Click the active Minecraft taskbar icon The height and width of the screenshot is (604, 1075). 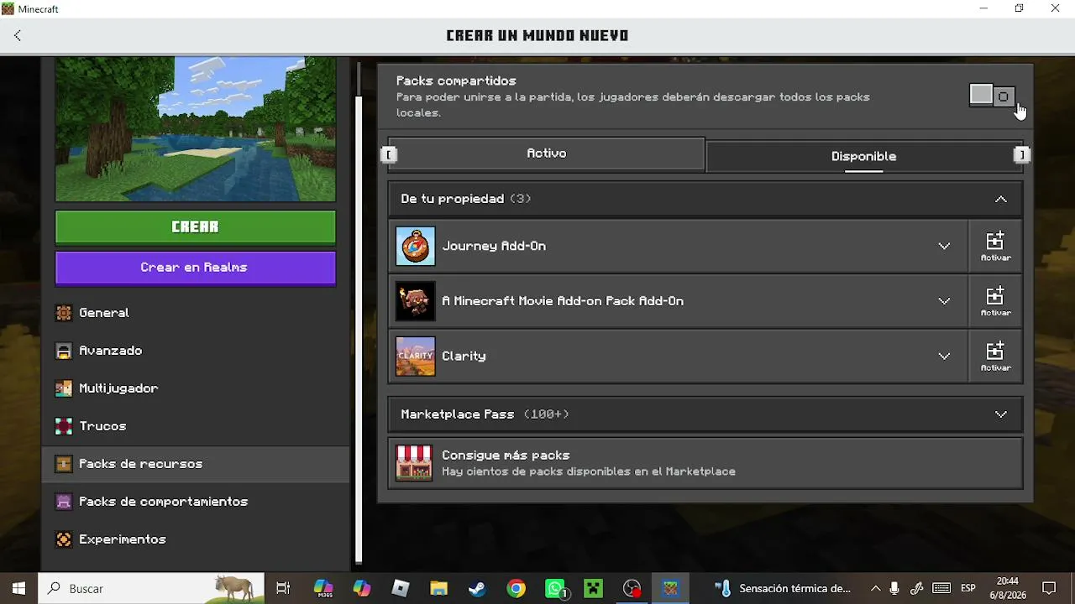click(x=670, y=588)
